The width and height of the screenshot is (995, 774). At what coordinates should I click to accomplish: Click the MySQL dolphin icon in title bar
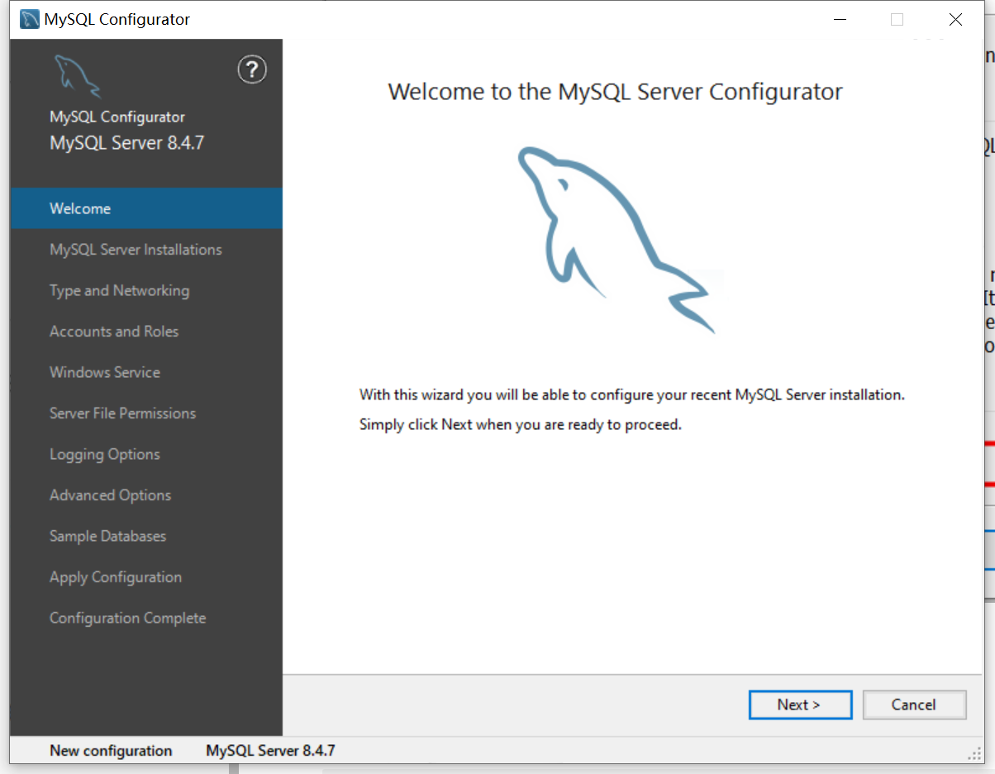click(x=29, y=19)
